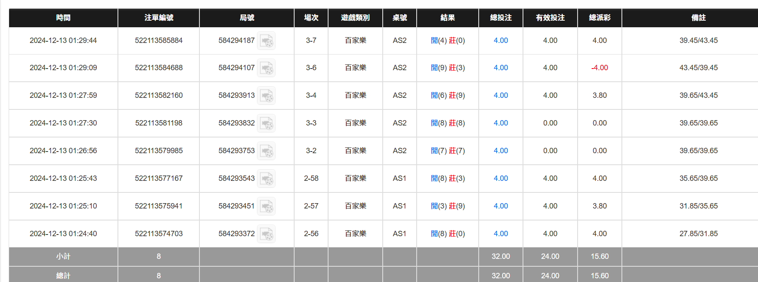The image size is (758, 282).
Task: Click the 時間 column header
Action: click(x=63, y=18)
